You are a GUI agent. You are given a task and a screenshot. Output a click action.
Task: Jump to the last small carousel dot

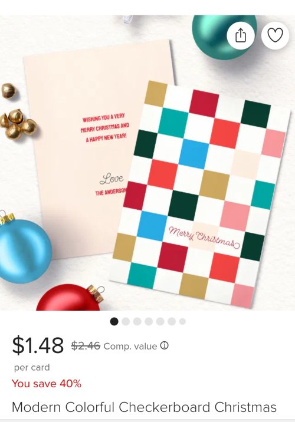coord(182,321)
